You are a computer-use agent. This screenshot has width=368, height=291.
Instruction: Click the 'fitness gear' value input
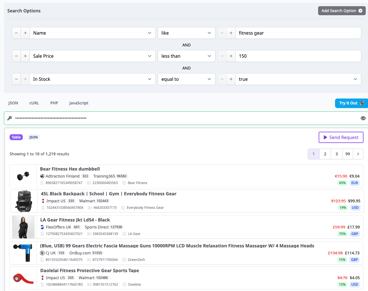298,33
